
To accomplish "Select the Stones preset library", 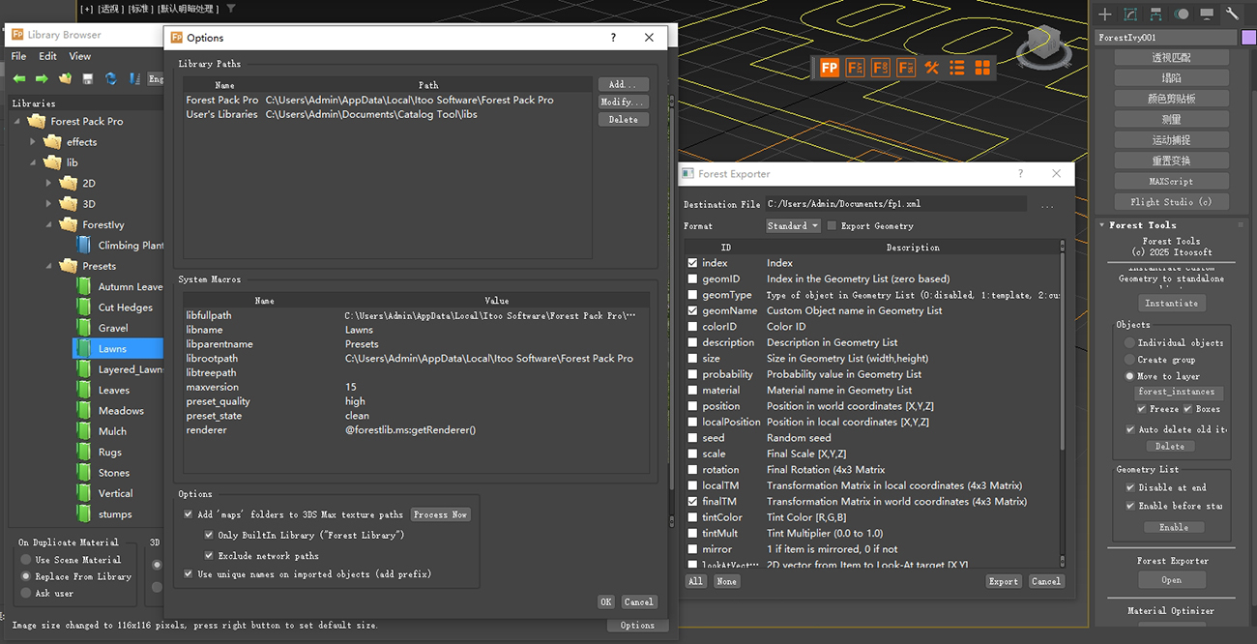I will 113,473.
